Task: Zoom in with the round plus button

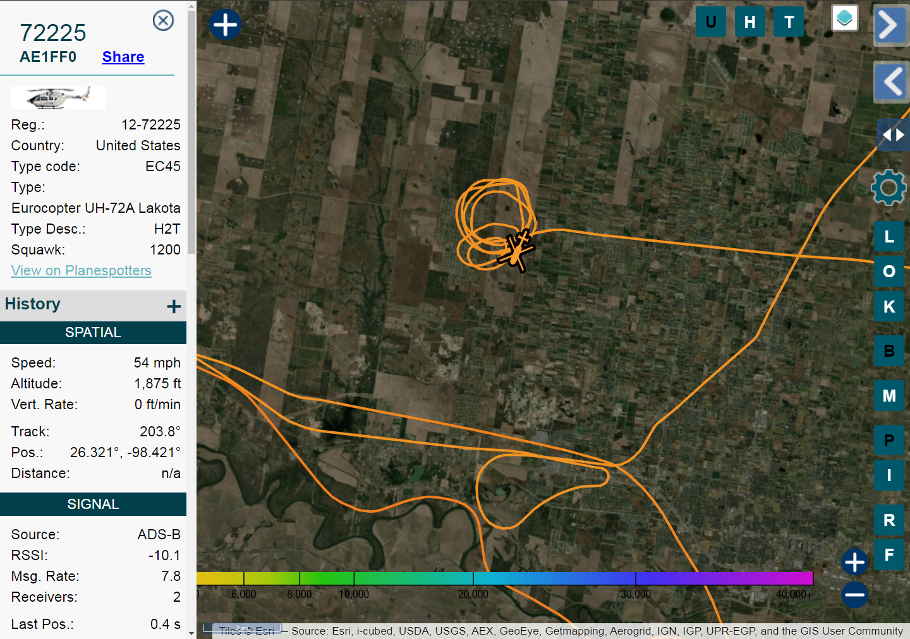Action: tap(854, 562)
